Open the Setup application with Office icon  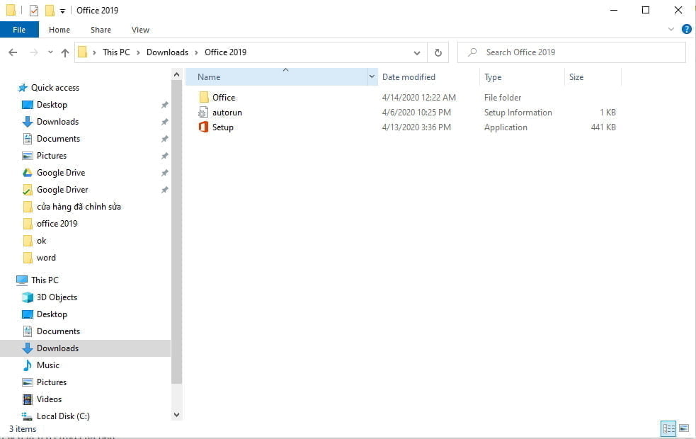point(222,127)
